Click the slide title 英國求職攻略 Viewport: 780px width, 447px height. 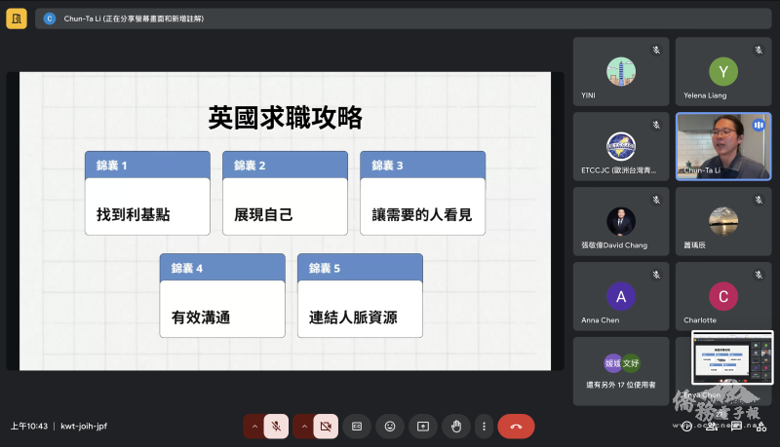[285, 118]
